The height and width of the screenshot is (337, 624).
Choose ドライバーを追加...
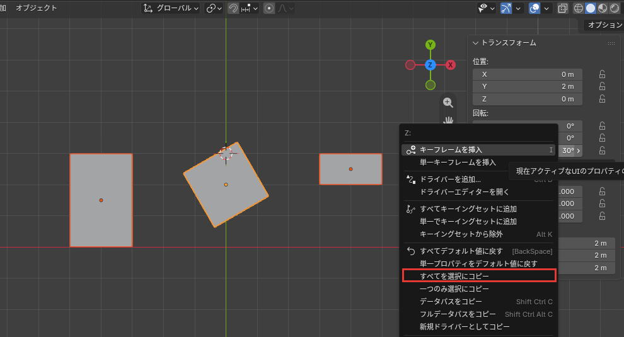(478, 180)
